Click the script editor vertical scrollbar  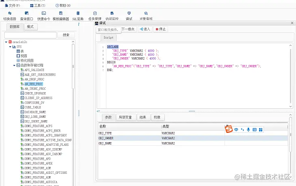pyautogui.click(x=290, y=76)
